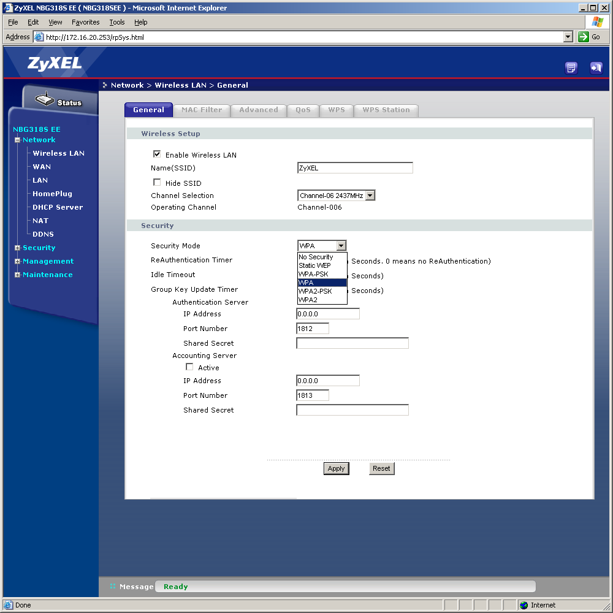Click Authentication Server Shared Secret field
The width and height of the screenshot is (613, 613).
(352, 343)
